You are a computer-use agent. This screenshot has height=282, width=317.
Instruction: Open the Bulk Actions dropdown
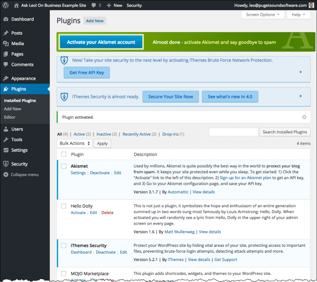click(74, 143)
